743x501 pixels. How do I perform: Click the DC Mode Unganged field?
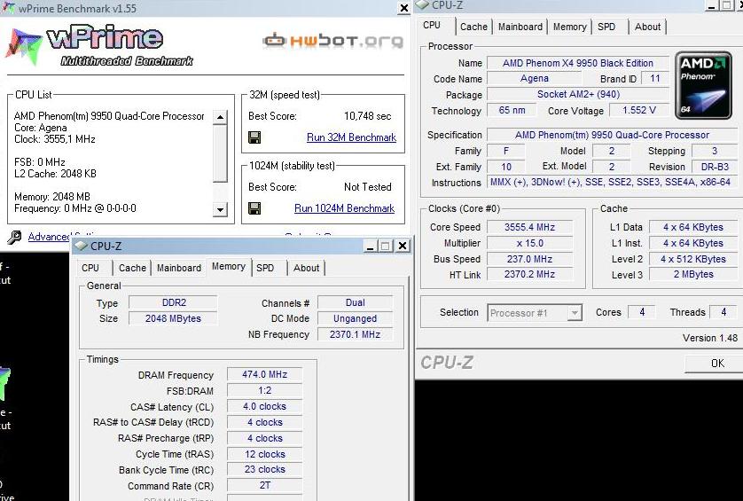coord(355,318)
